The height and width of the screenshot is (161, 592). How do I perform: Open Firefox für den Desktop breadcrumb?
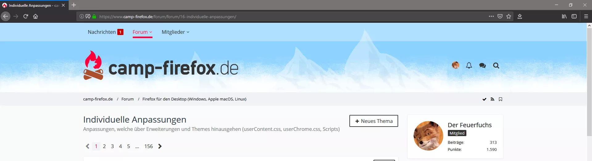coord(194,99)
